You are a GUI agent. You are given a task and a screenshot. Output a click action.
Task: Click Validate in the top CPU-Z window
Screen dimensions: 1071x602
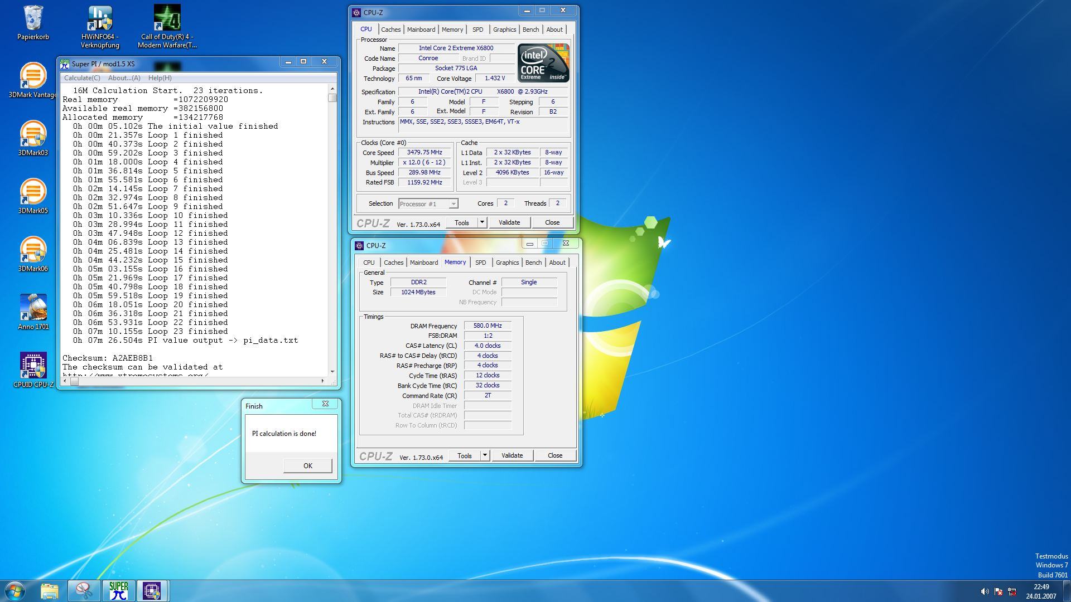509,222
